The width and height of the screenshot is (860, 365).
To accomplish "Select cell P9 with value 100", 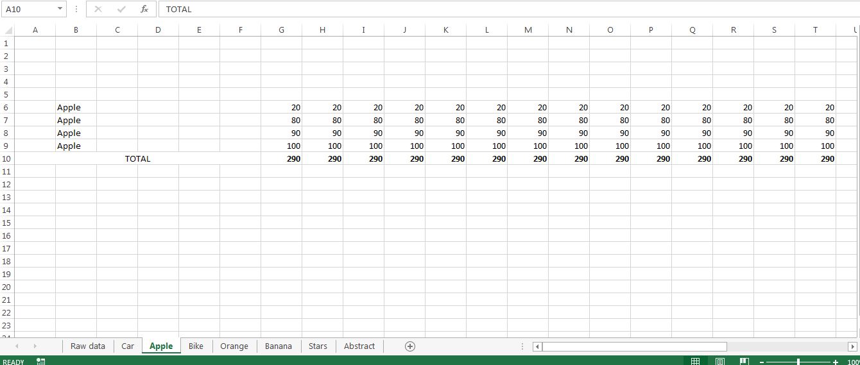I will point(651,146).
